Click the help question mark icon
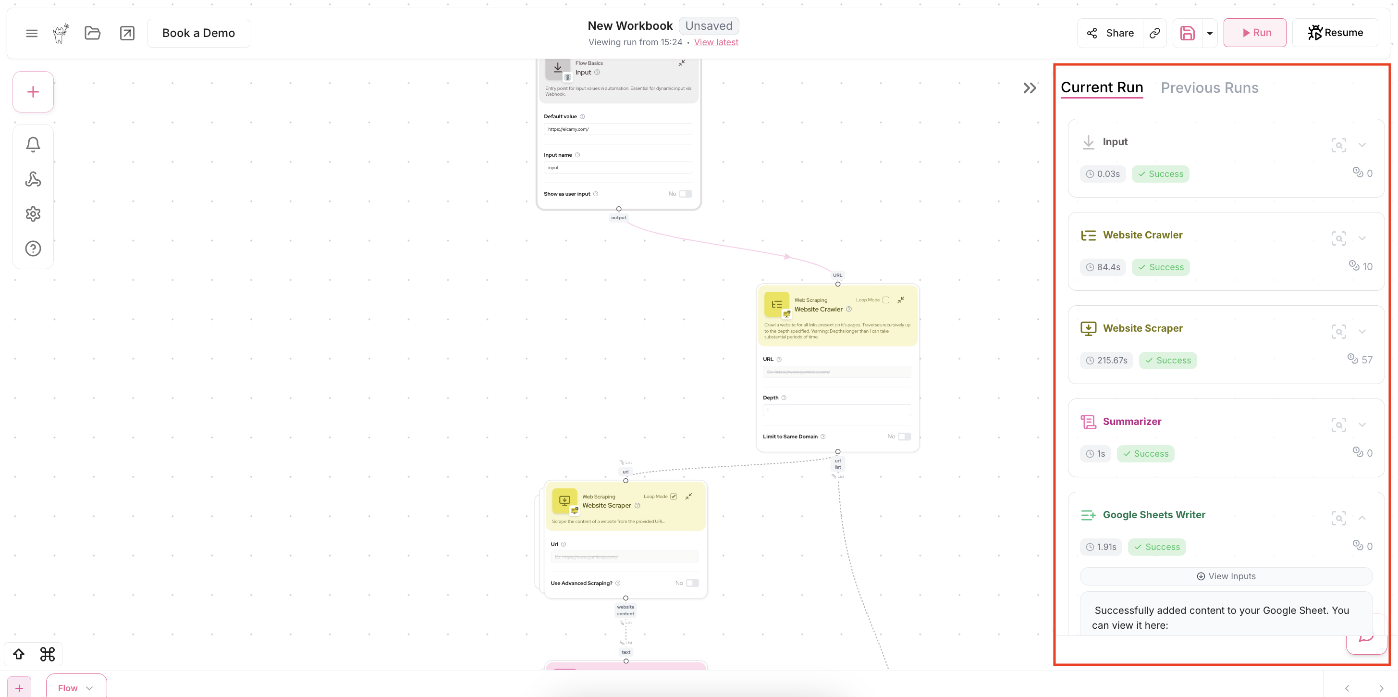This screenshot has width=1398, height=697. pos(33,249)
